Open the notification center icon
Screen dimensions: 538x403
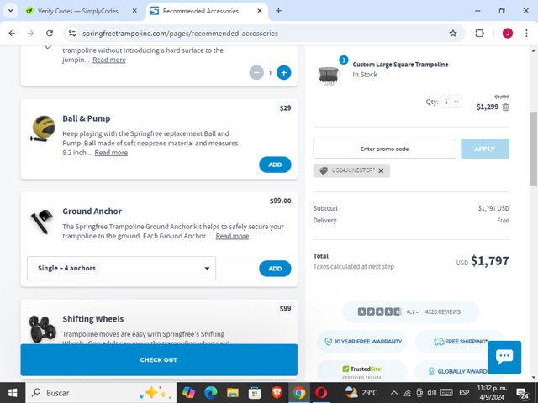(x=522, y=393)
